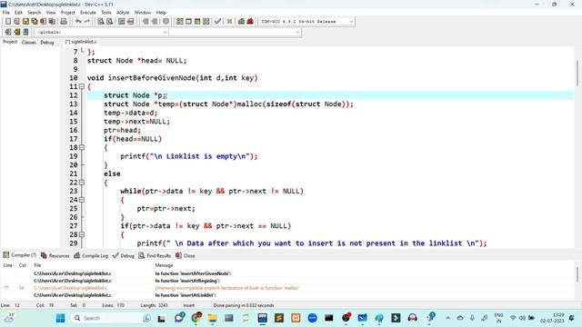Viewport: 582px width, 327px height.
Task: Click the Profile Analysis chart icon
Action: click(x=241, y=22)
